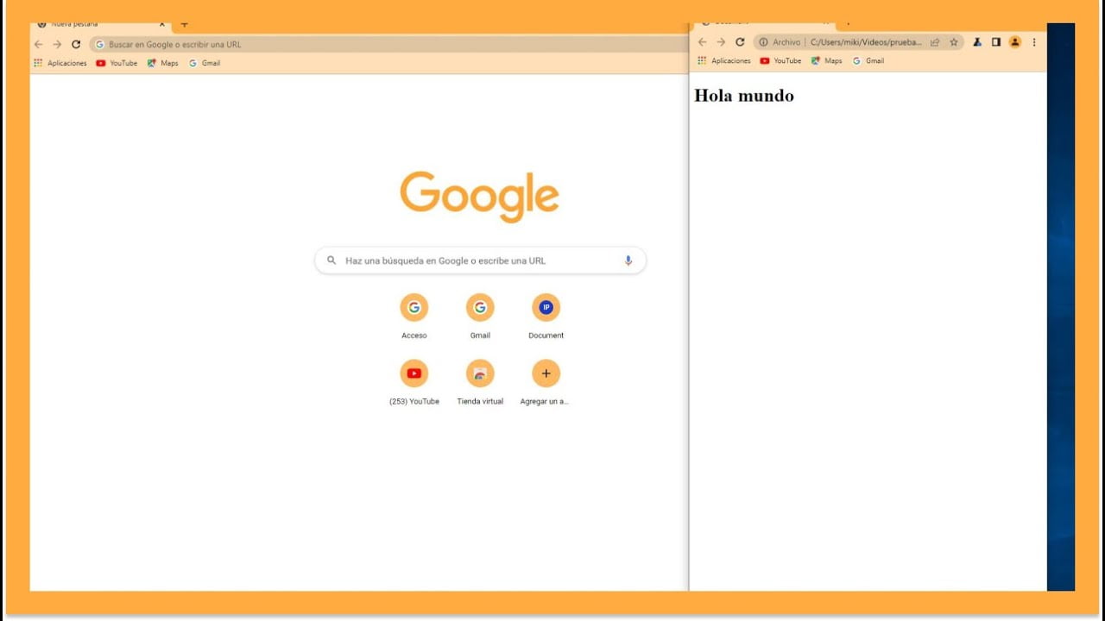Click the Google search box
Image resolution: width=1105 pixels, height=621 pixels.
pyautogui.click(x=480, y=260)
